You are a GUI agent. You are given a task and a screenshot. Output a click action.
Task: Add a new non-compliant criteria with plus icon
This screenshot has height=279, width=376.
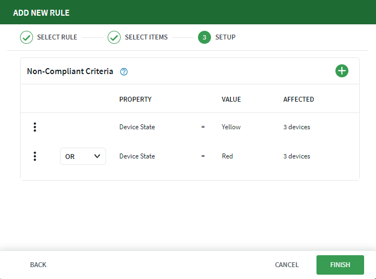pos(342,71)
